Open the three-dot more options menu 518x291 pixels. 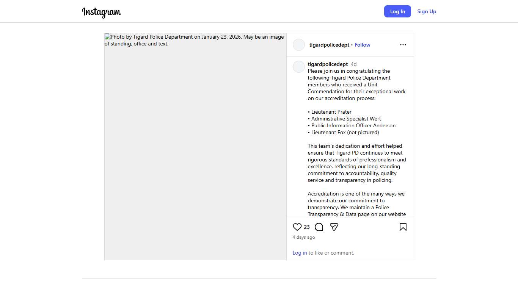[x=403, y=45]
